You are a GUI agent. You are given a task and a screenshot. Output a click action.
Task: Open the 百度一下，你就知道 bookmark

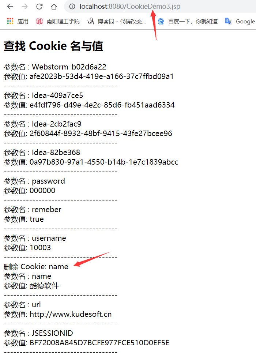[x=193, y=21]
